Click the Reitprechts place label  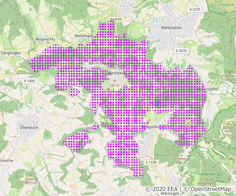coord(45,39)
